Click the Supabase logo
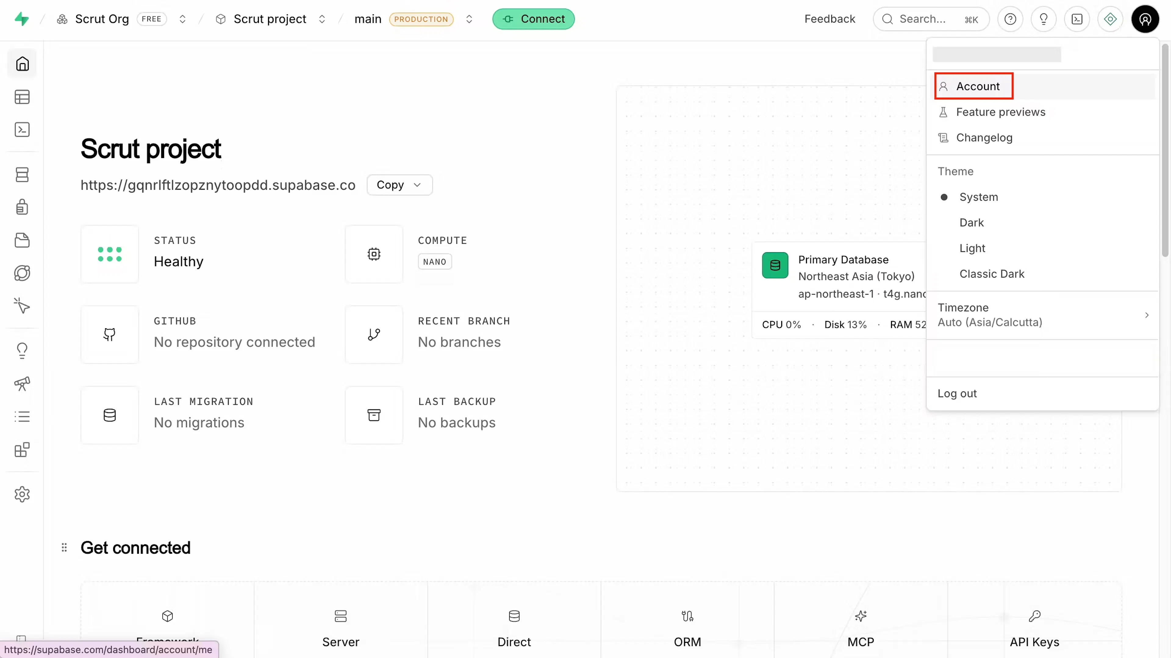 click(22, 19)
